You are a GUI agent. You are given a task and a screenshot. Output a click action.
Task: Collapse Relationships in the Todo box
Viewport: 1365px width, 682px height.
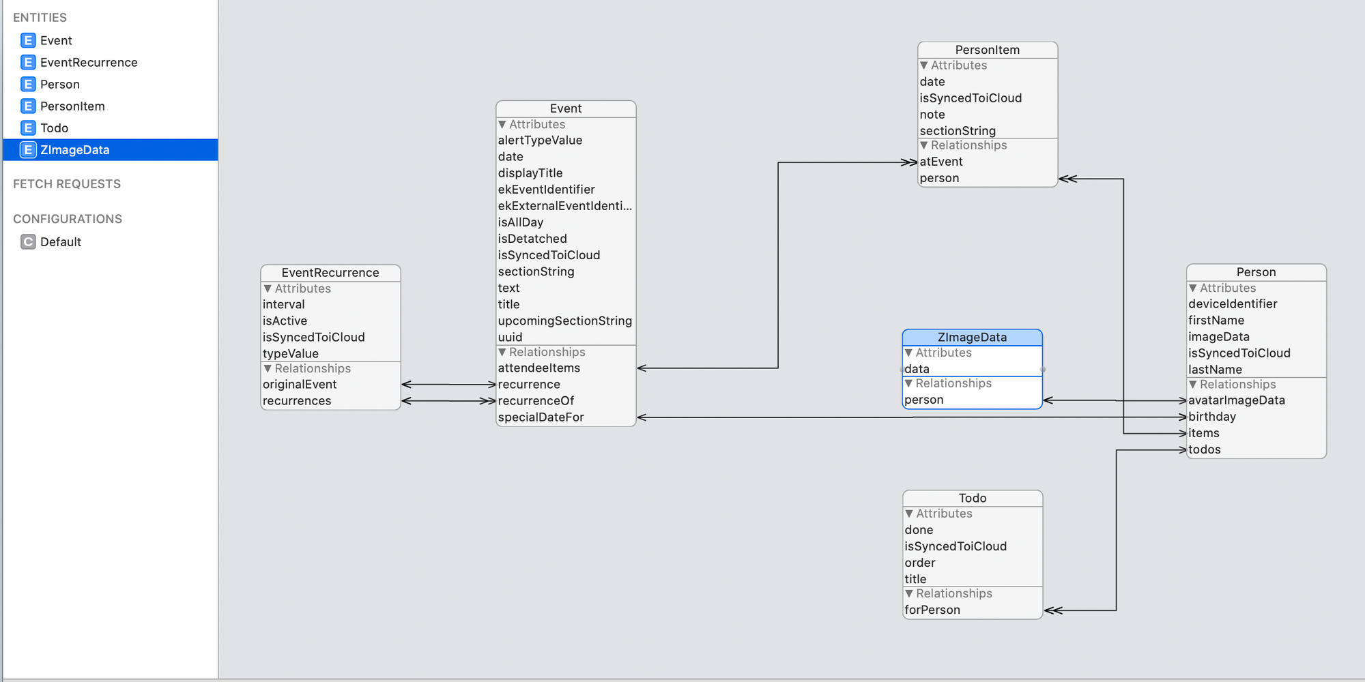(909, 593)
